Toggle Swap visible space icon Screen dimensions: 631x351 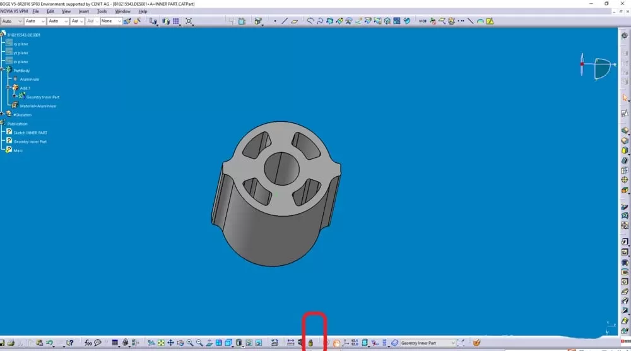[259, 343]
